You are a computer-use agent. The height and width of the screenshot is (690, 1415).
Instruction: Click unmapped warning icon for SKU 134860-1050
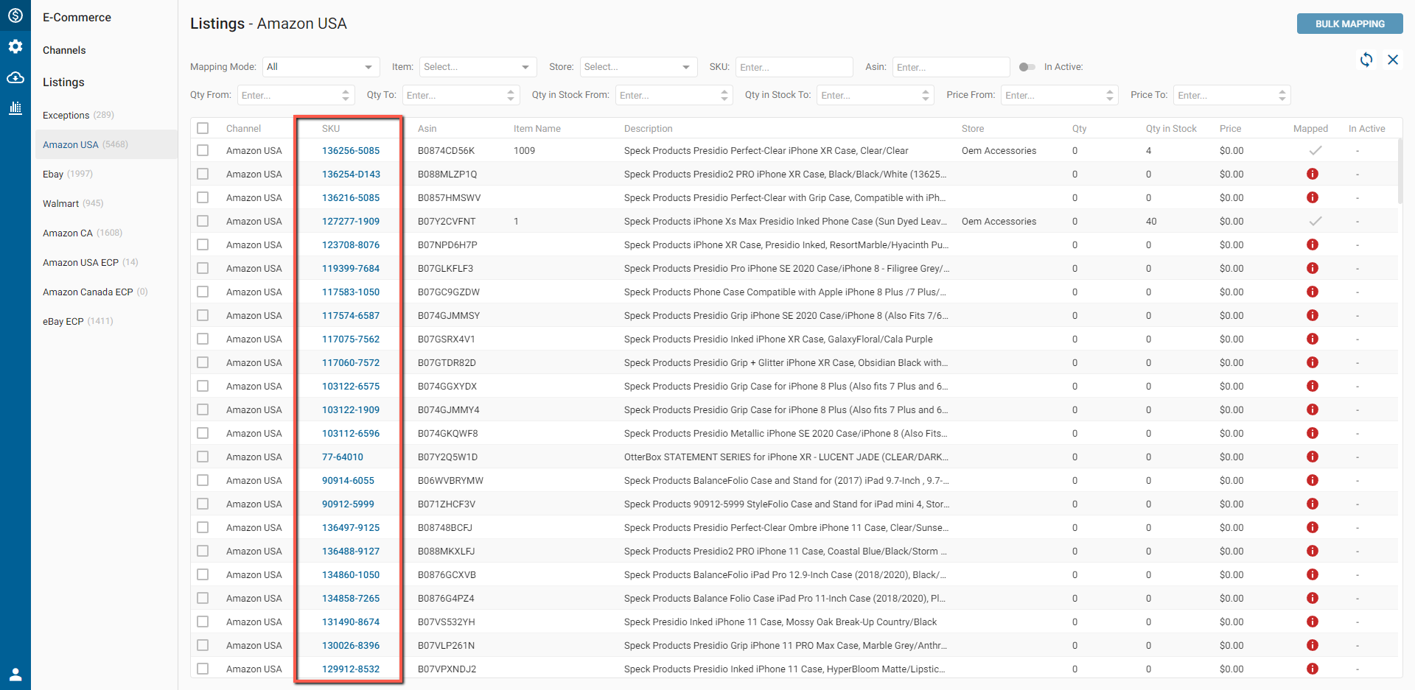1312,574
